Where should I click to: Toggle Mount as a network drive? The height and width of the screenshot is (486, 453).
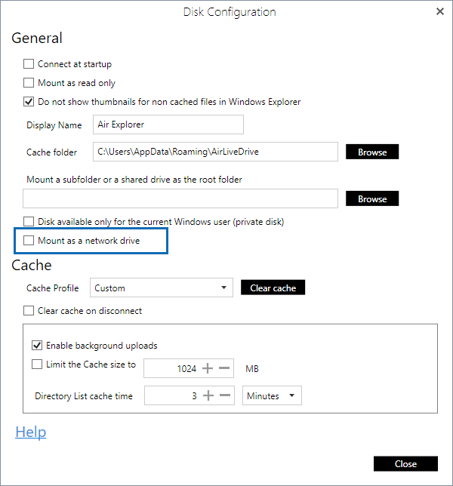(x=29, y=241)
